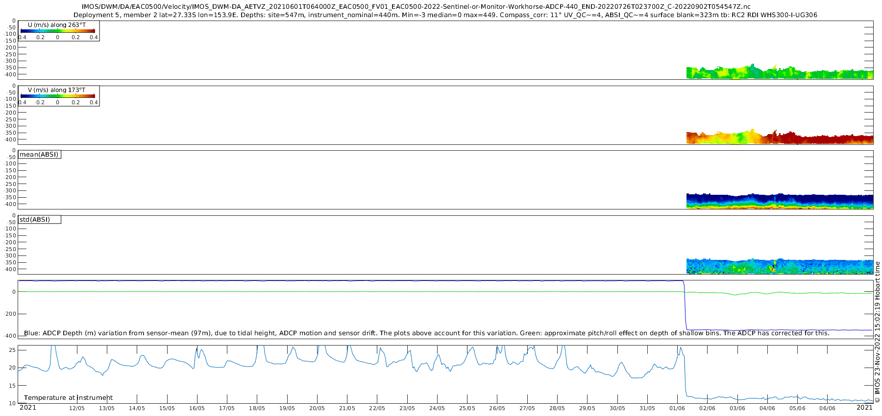882x416 pixels.
Task: Click the U (m/s) along 263°T legend label
Action: 57,25
